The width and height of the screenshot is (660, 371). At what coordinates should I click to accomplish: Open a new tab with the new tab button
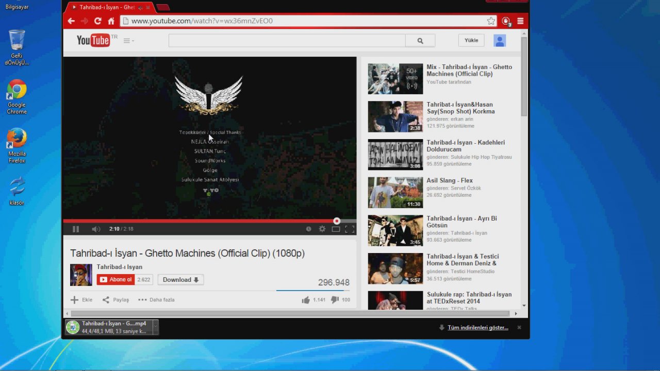point(163,7)
